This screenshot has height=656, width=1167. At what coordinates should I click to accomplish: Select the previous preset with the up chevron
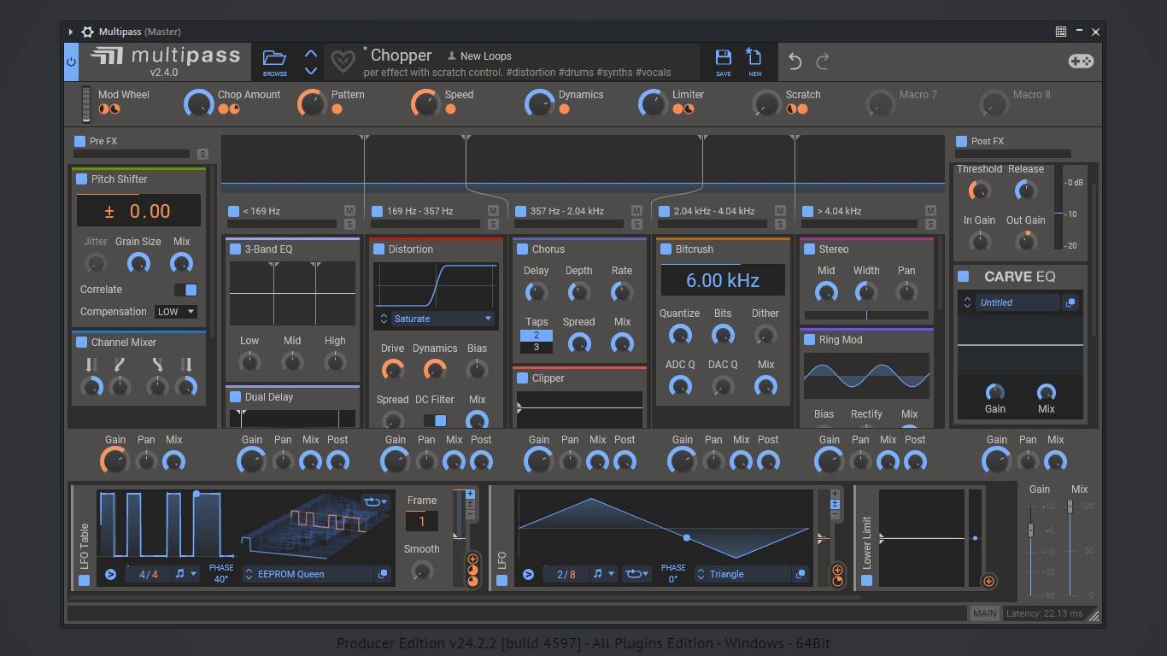pos(311,54)
